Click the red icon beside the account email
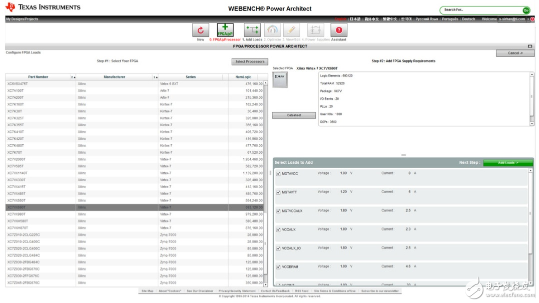 pos(532,19)
